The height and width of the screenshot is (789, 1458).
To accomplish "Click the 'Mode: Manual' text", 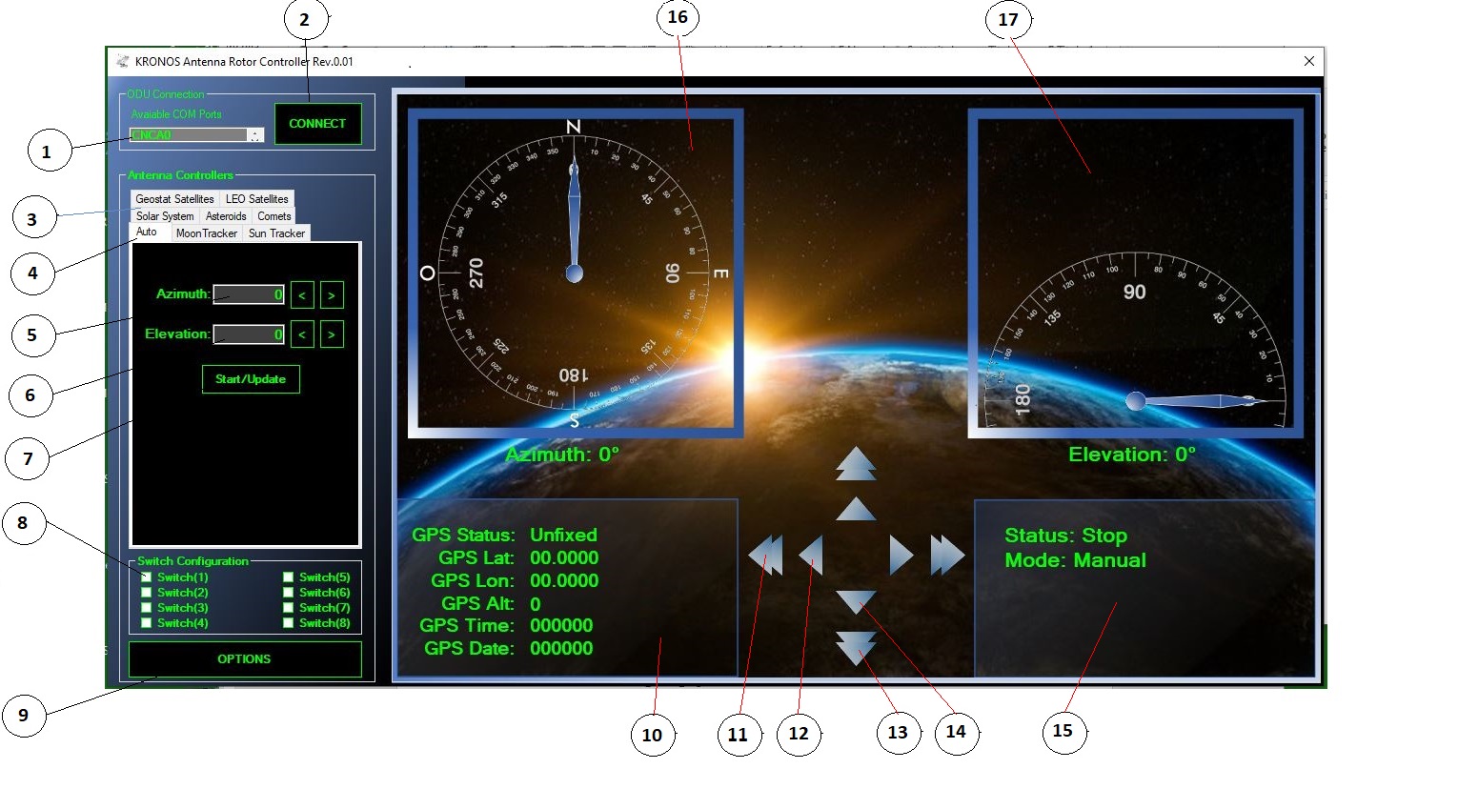I will point(1075,560).
